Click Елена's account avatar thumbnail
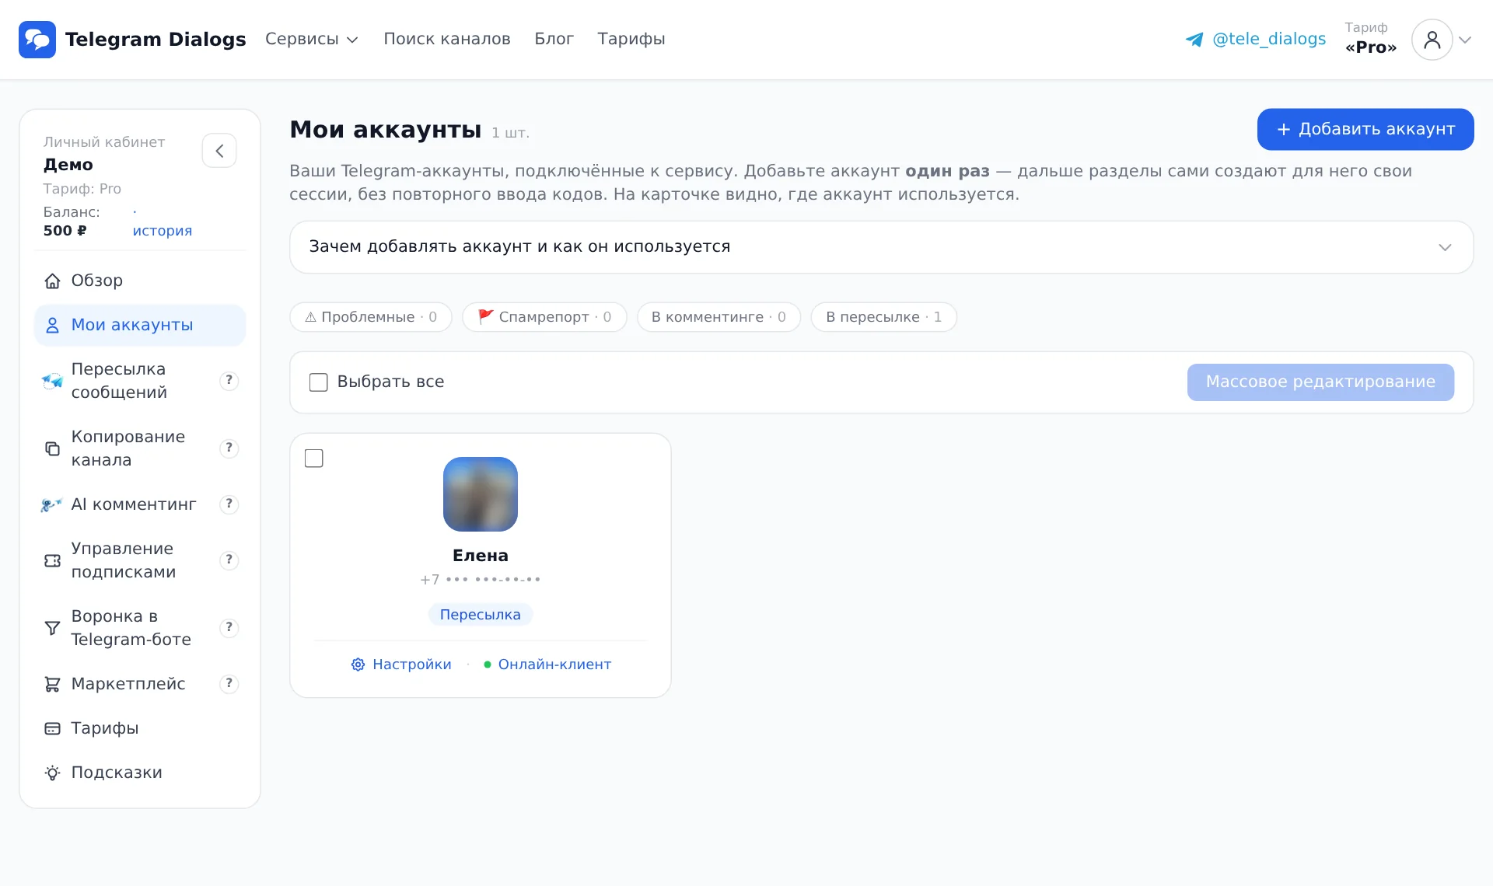Screen dimensions: 1493x886 click(481, 494)
